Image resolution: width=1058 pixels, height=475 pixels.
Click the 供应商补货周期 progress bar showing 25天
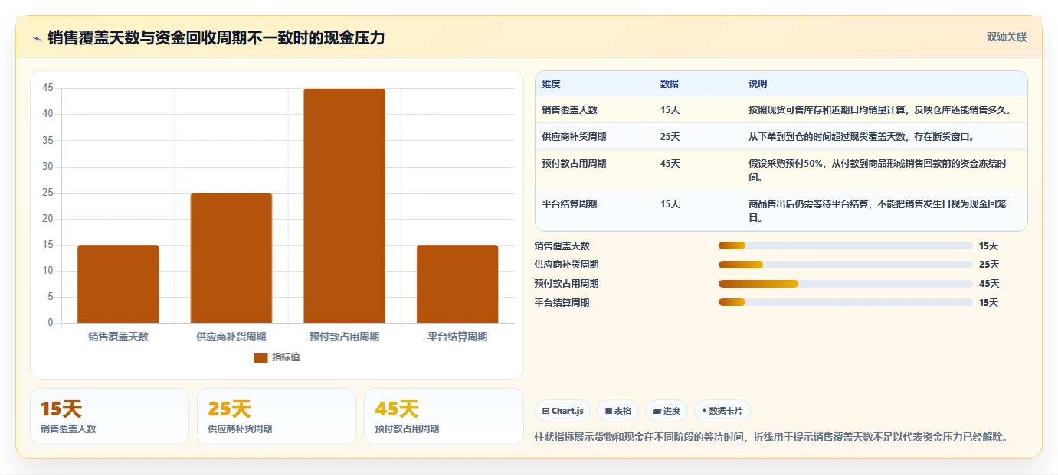coord(846,265)
